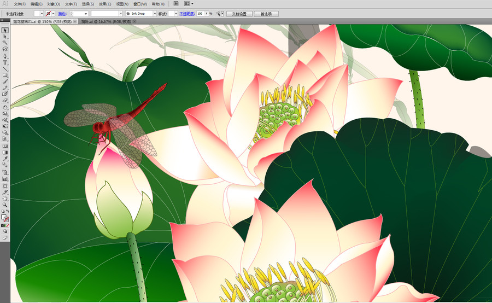Select the Slice tool

click(x=5, y=192)
